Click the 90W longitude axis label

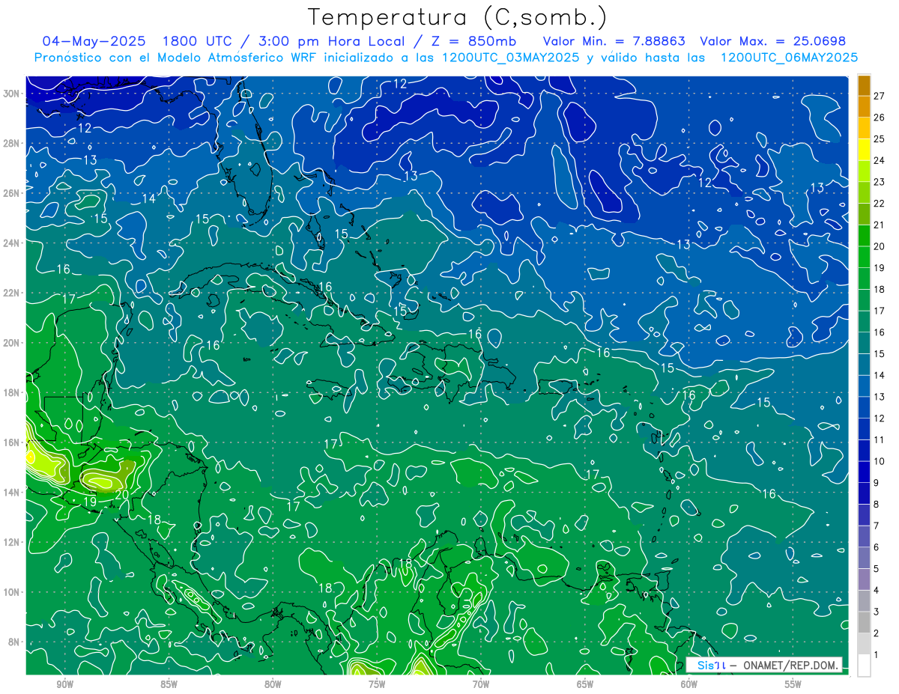[x=64, y=684]
